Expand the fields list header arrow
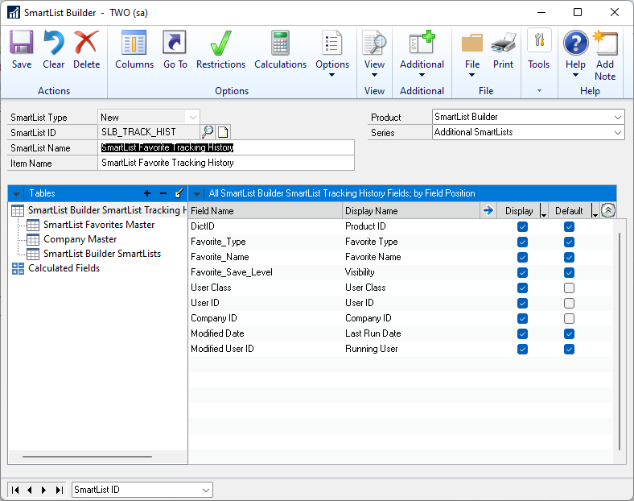This screenshot has width=634, height=501. click(x=196, y=194)
